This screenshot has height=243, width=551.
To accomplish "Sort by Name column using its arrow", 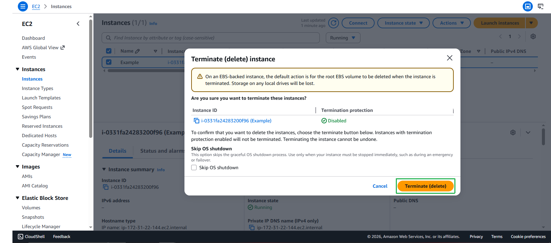I will [x=156, y=51].
